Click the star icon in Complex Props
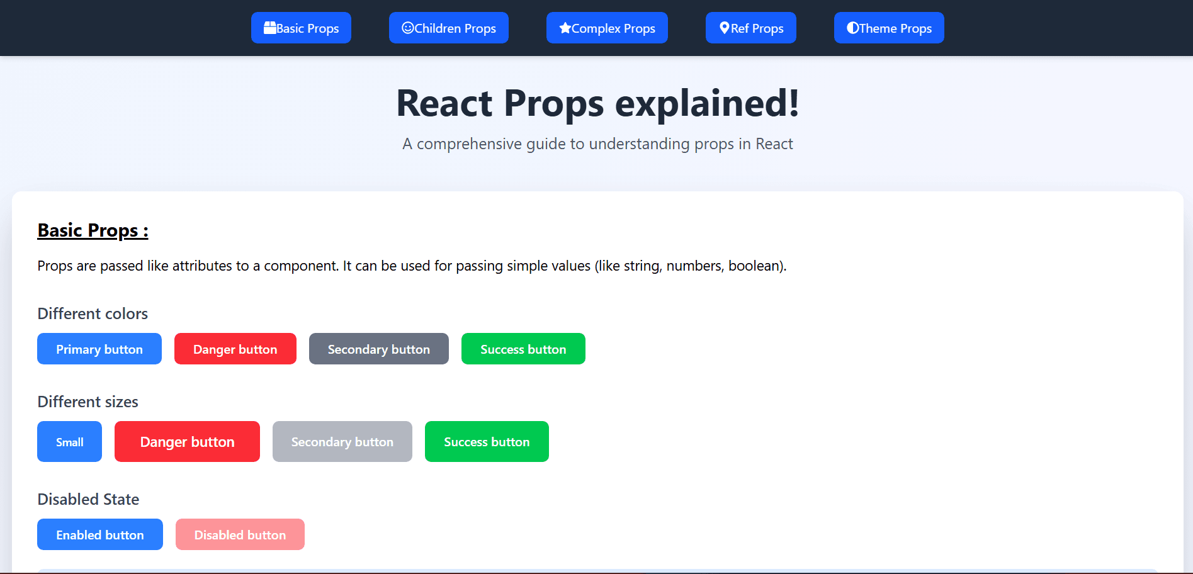This screenshot has width=1193, height=574. click(x=565, y=28)
